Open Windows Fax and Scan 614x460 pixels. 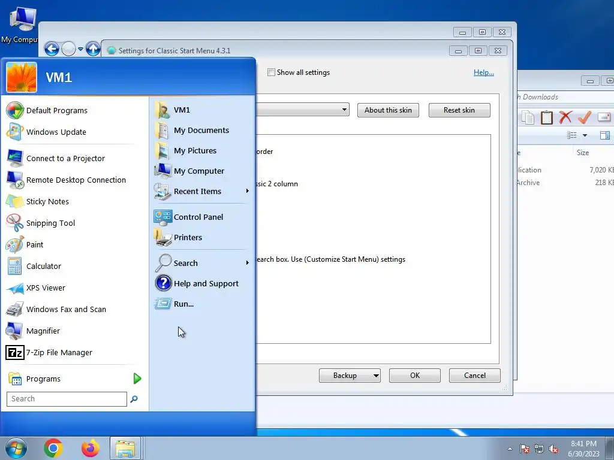coord(56,309)
